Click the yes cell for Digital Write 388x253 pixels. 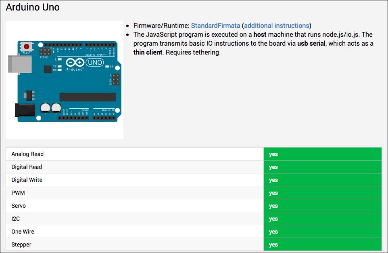(322, 180)
